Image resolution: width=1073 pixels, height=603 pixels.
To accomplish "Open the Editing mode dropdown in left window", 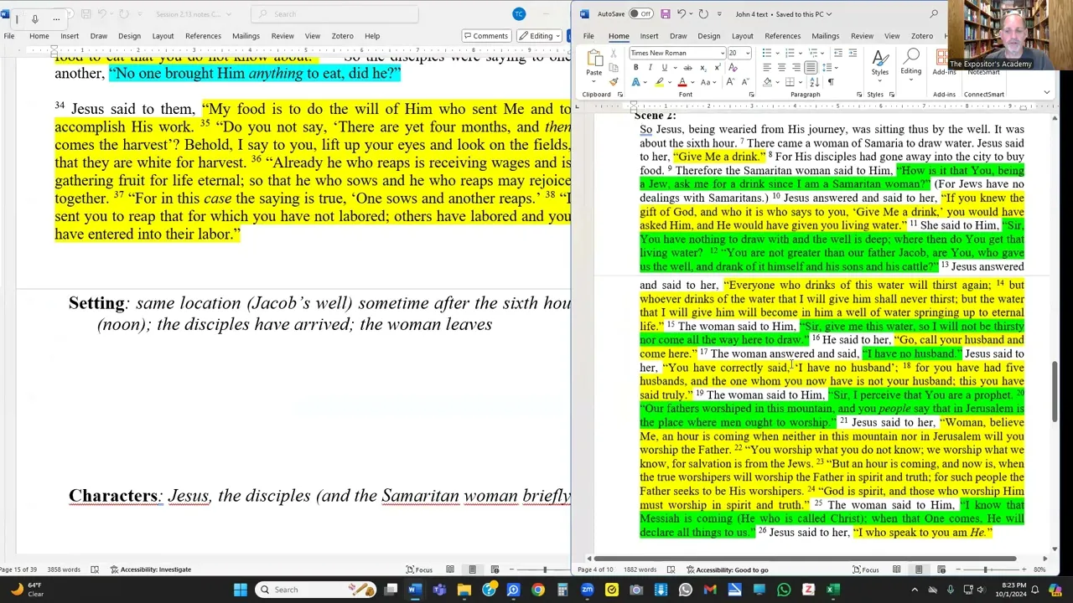I will pos(541,36).
